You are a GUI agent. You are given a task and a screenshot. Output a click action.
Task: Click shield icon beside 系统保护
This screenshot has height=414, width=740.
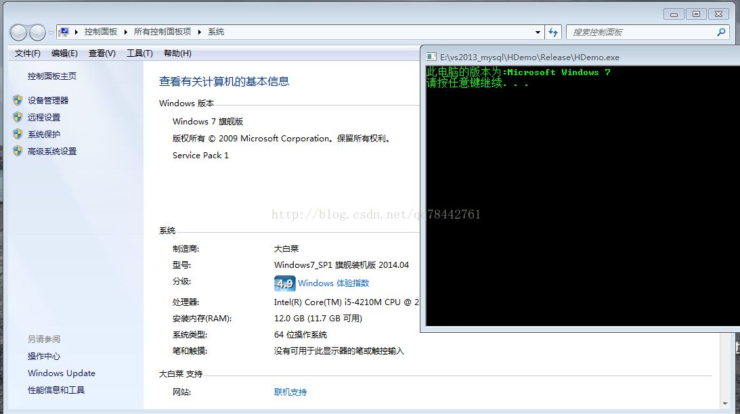pos(18,134)
